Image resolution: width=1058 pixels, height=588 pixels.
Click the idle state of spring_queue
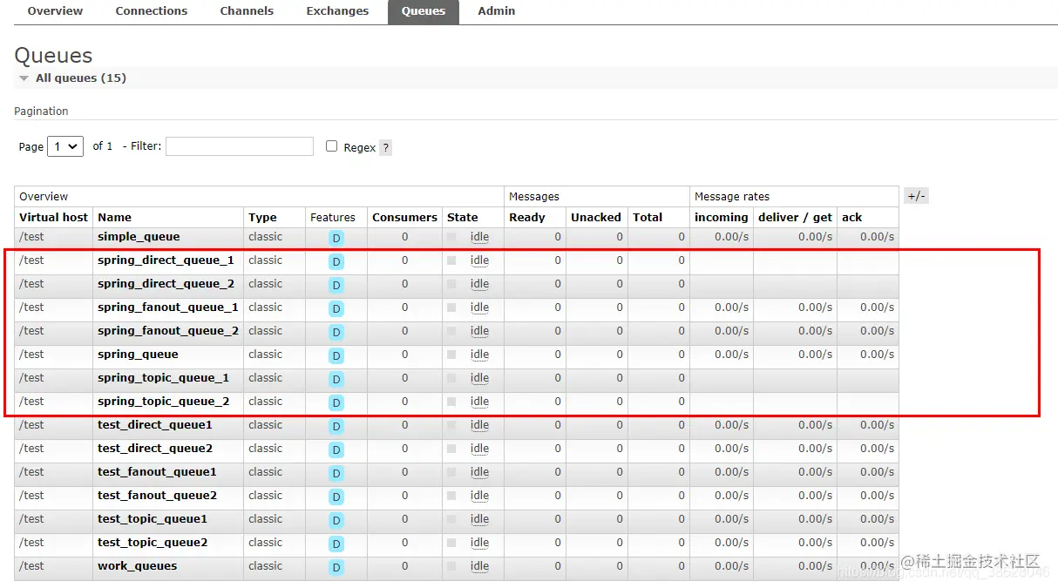coord(479,355)
